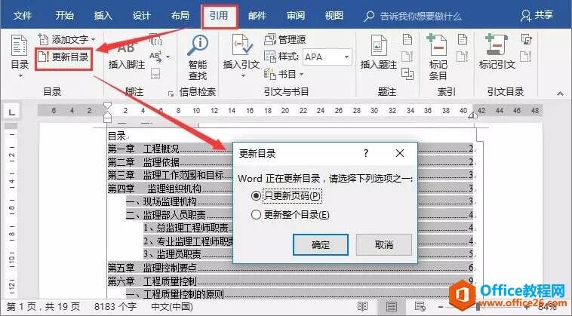The width and height of the screenshot is (572, 316).
Task: Expand the 目录 button dropdown arrow
Action: pyautogui.click(x=20, y=76)
